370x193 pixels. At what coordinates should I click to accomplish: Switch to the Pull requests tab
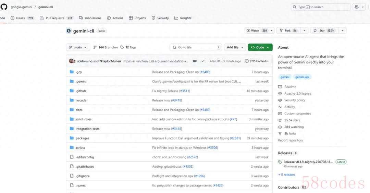[57, 18]
